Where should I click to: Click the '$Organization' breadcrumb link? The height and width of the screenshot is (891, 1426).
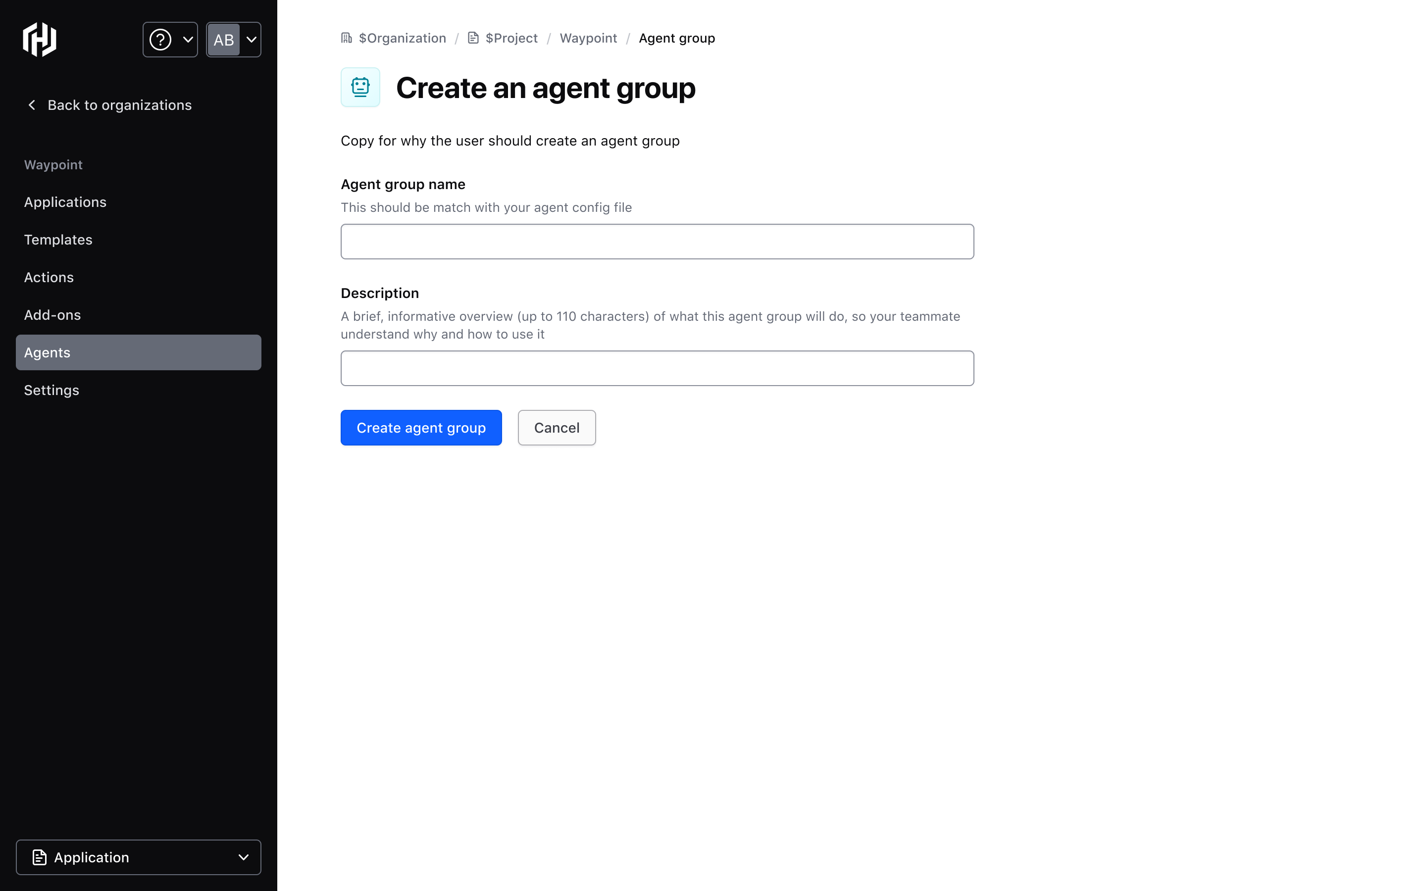tap(392, 38)
